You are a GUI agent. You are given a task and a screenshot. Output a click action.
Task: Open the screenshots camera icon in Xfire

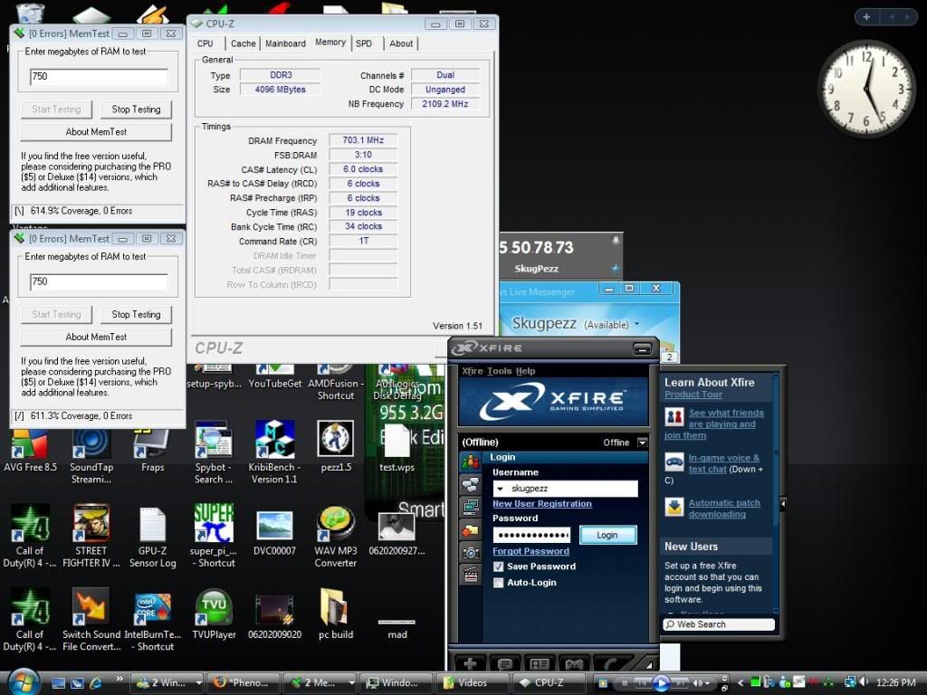[471, 552]
